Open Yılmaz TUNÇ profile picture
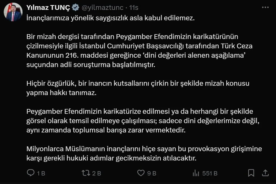Viewport: 276px width, 184px height. 13,12
